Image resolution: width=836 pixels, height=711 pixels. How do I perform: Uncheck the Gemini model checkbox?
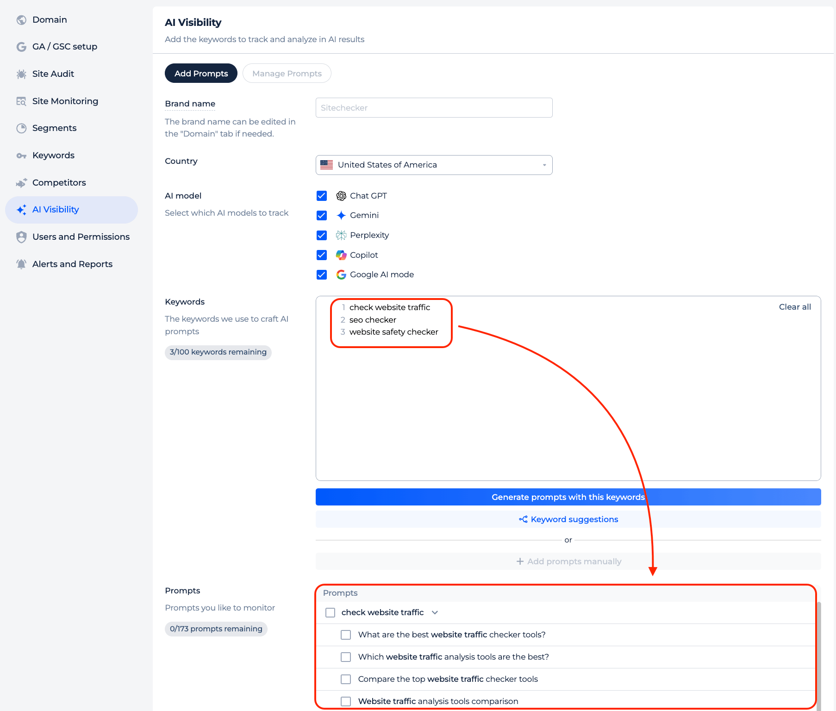tap(322, 215)
